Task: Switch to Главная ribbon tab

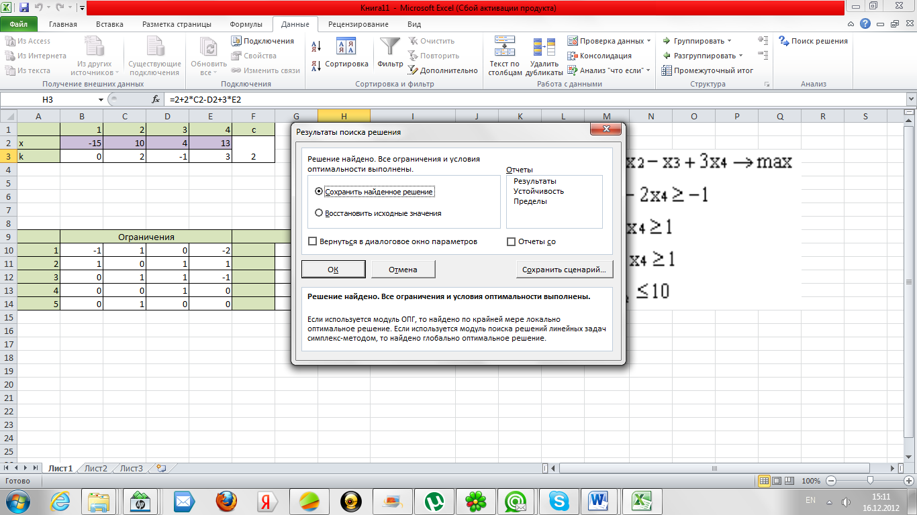Action: [x=63, y=24]
